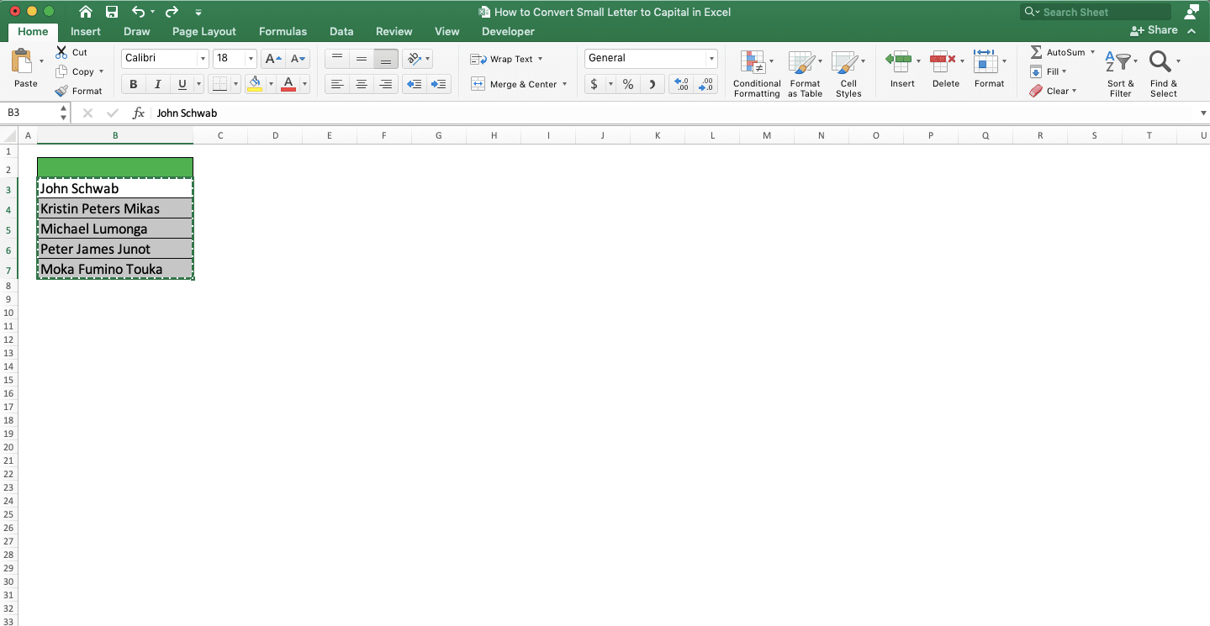
Task: Open Cell Styles gallery
Action: click(848, 74)
